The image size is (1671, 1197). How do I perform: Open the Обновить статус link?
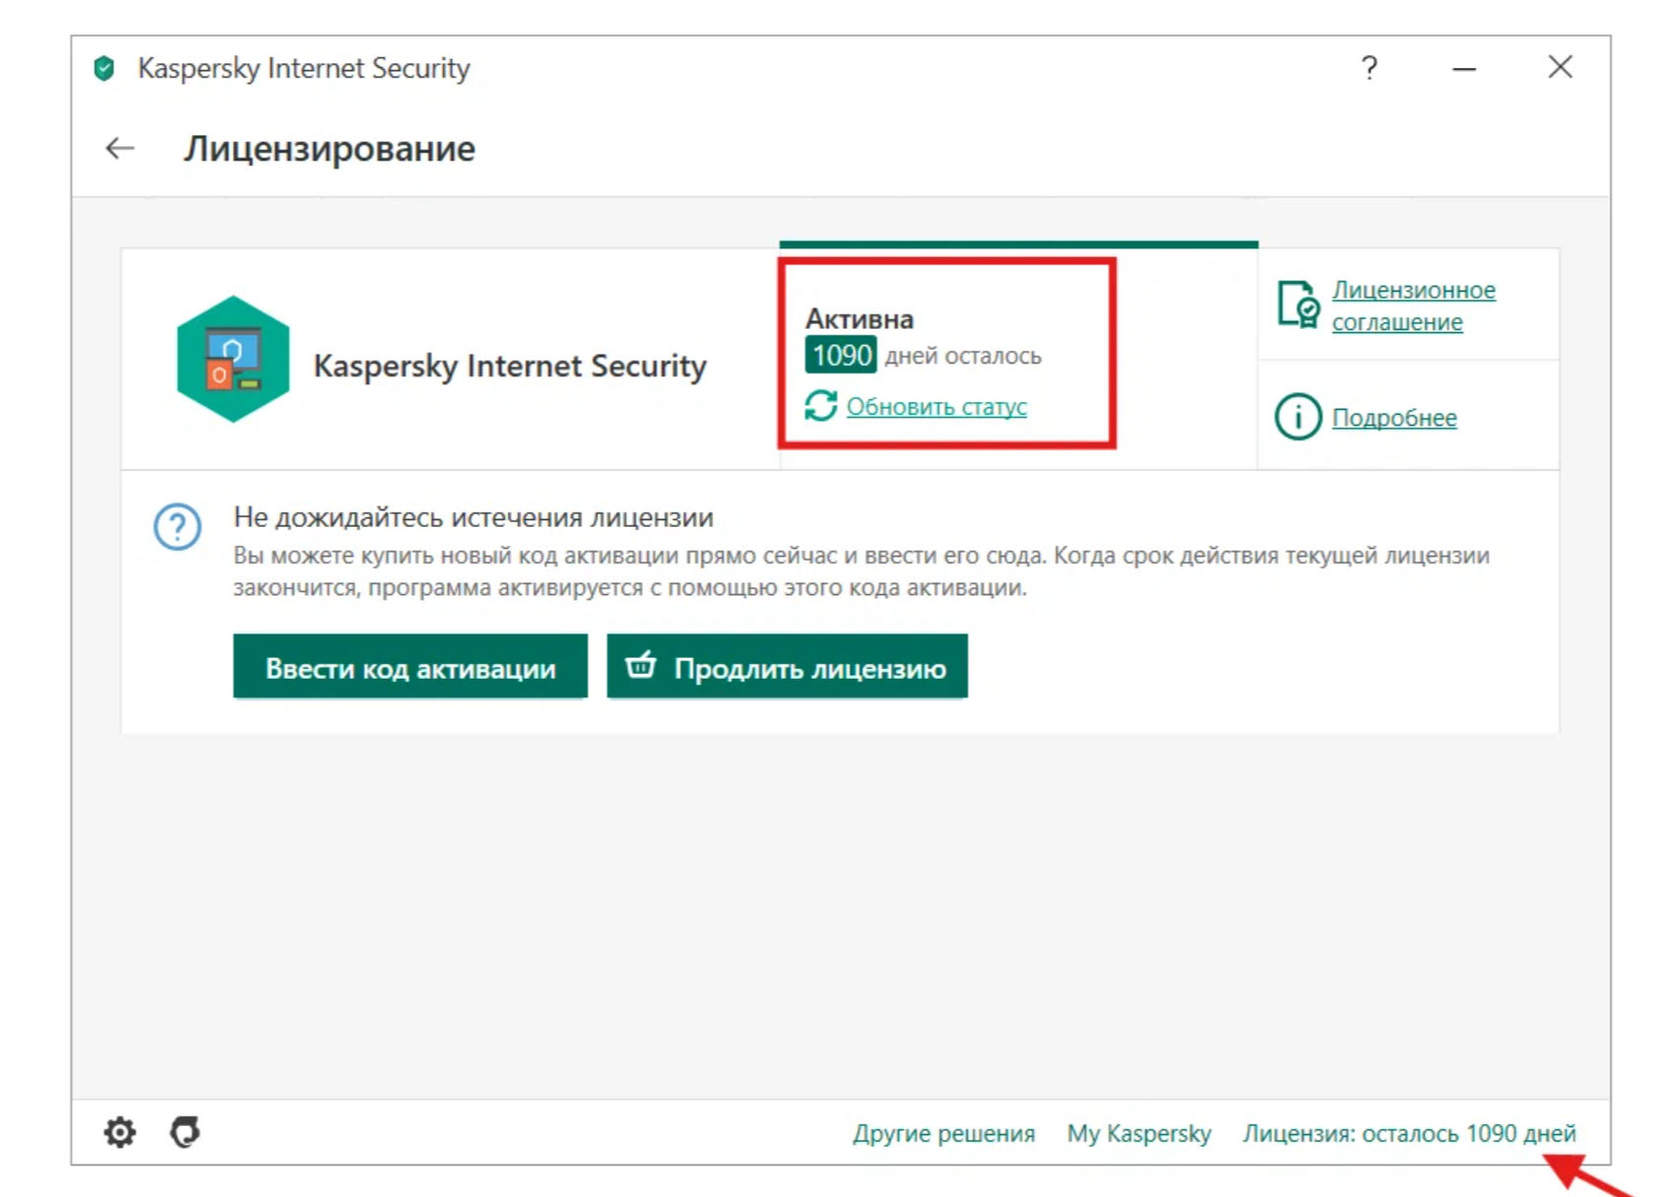[936, 407]
